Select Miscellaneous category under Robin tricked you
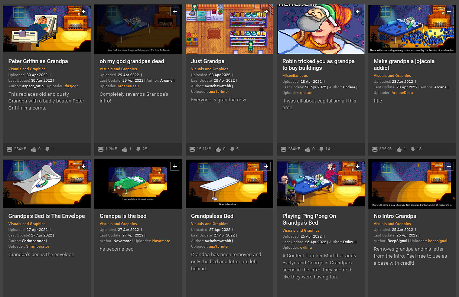459x297 pixels. point(295,76)
